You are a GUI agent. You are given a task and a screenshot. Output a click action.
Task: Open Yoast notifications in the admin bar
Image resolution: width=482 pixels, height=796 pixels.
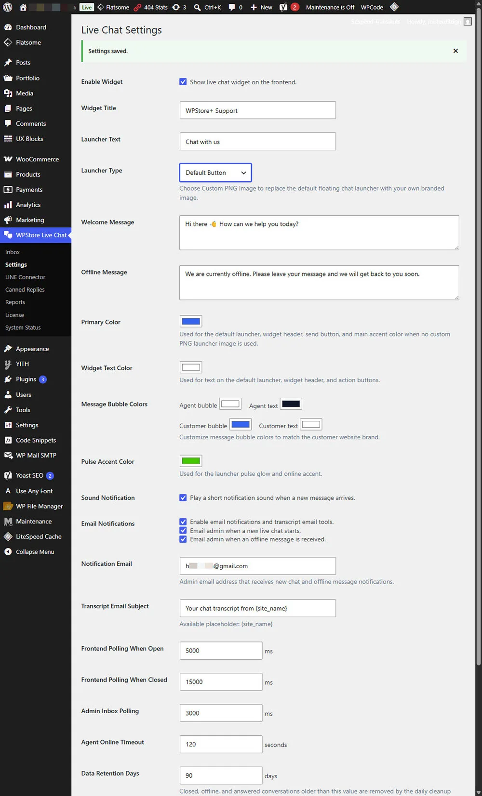pyautogui.click(x=289, y=7)
